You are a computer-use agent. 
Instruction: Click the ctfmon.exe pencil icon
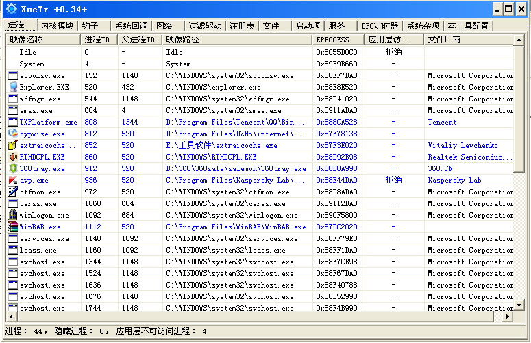[13, 192]
